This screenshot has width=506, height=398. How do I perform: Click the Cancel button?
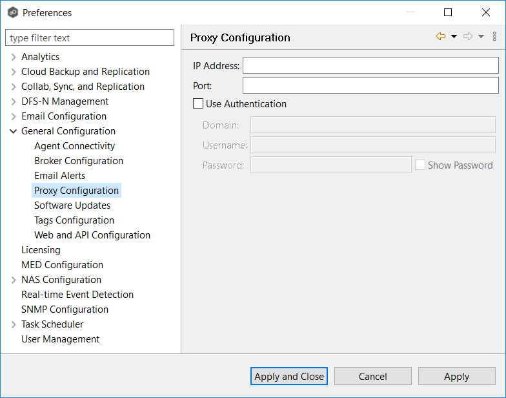point(372,376)
